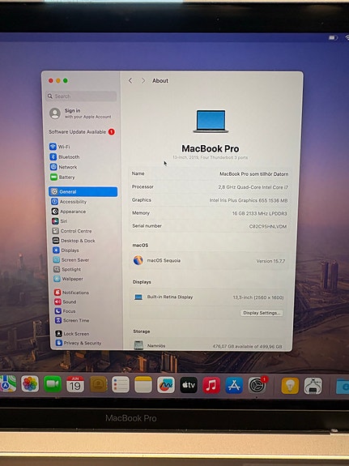Select General in the sidebar
The width and height of the screenshot is (349, 466).
(x=83, y=191)
